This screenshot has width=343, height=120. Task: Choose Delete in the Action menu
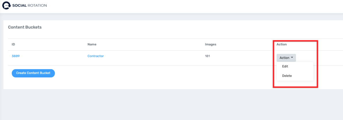(287, 76)
